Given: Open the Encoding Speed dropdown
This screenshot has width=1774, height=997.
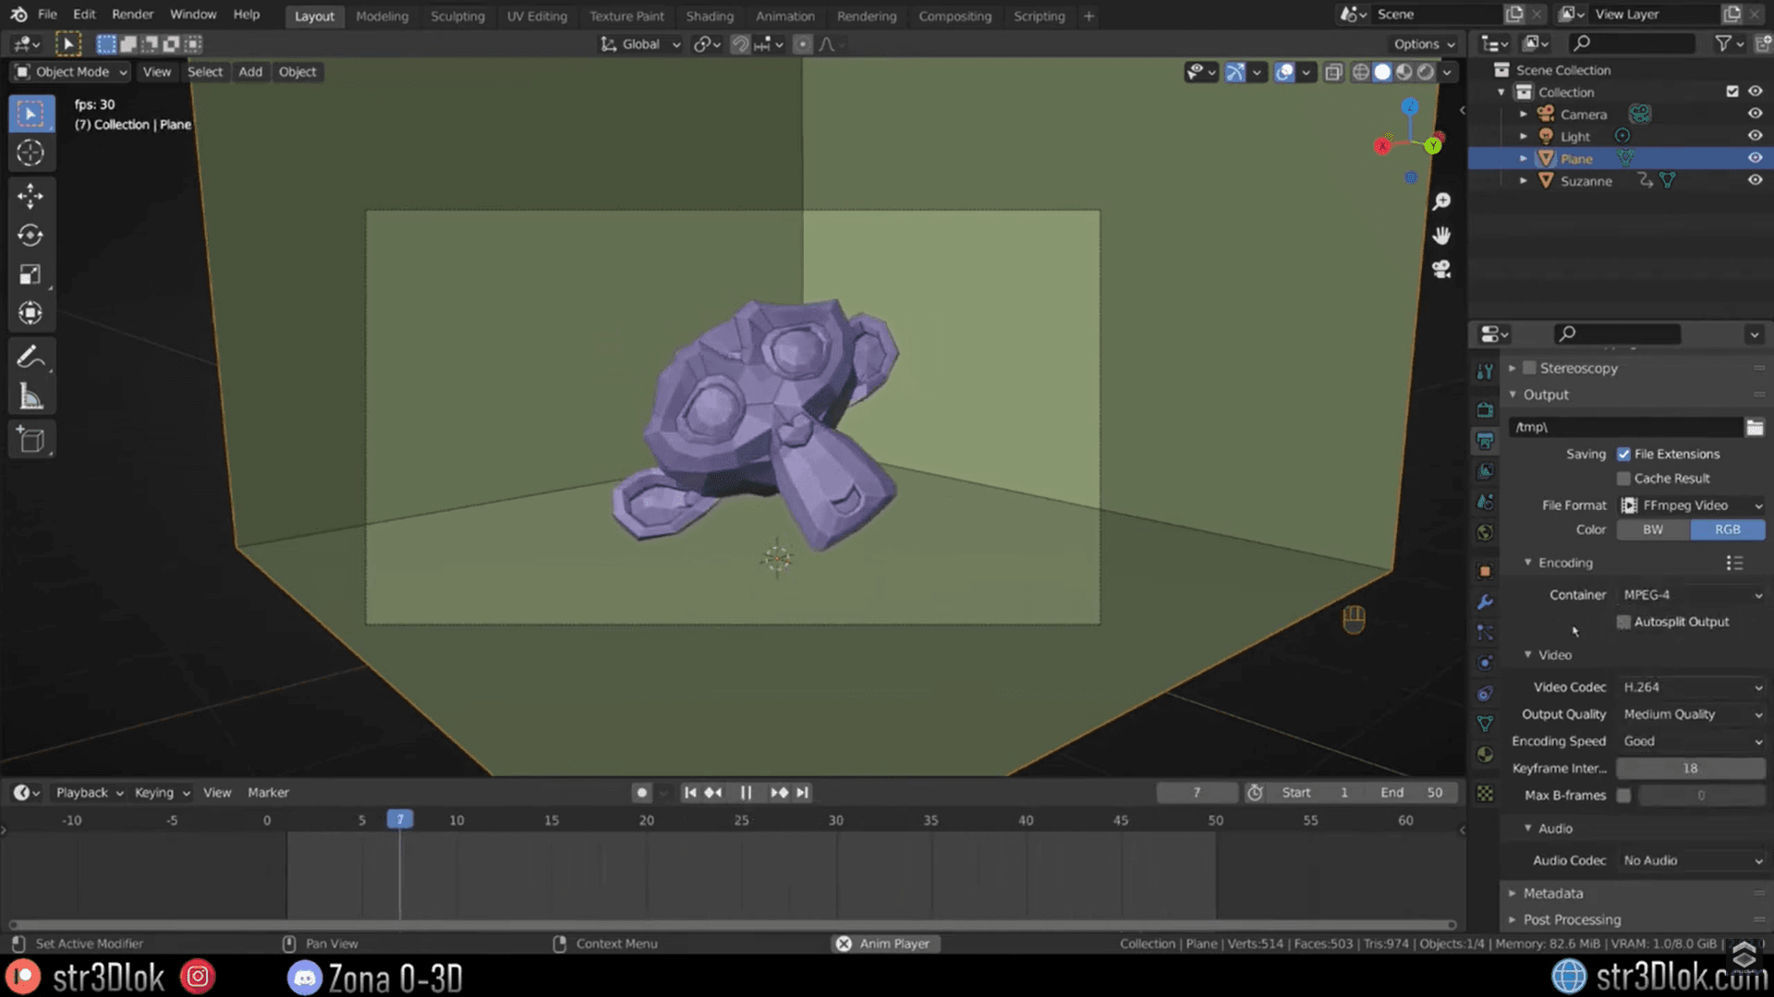Looking at the screenshot, I should coord(1691,741).
